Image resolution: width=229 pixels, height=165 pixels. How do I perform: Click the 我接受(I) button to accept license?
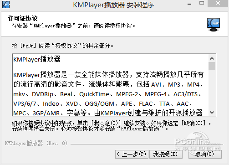[166, 154]
